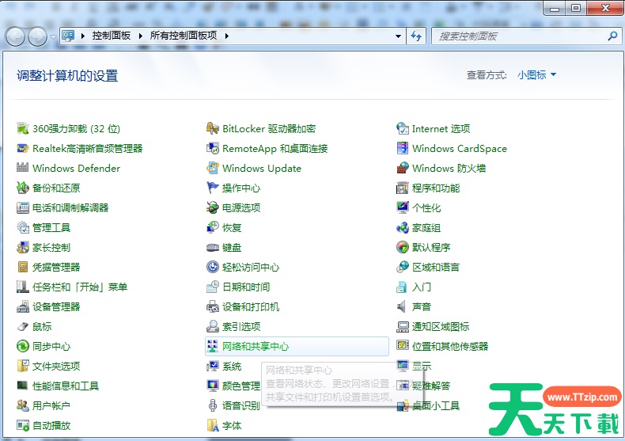
Task: Click the 同步中心 green icon
Action: point(23,347)
